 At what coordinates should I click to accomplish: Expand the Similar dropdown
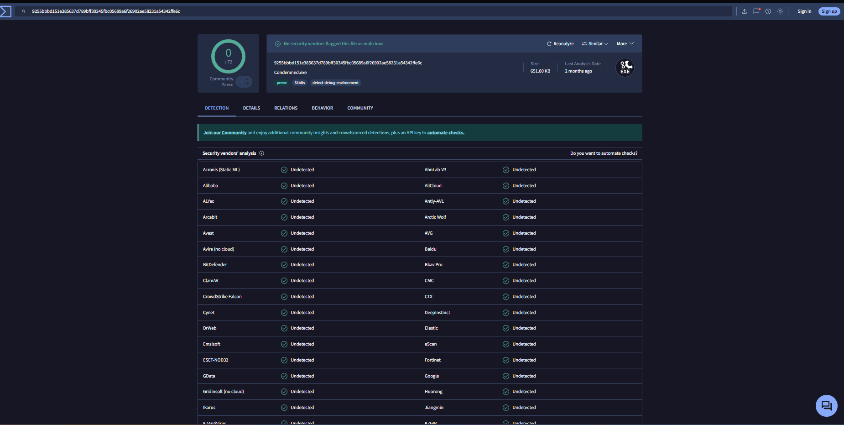tap(595, 44)
